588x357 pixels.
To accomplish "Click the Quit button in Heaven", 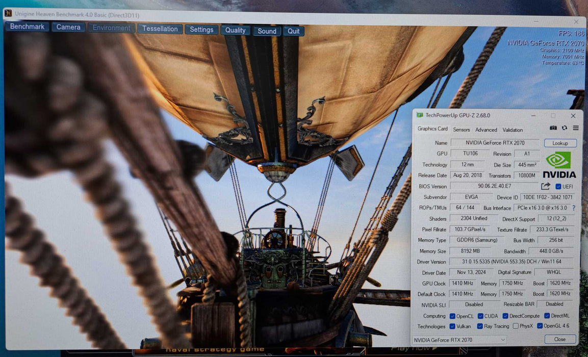I will pyautogui.click(x=294, y=31).
